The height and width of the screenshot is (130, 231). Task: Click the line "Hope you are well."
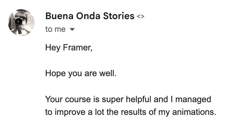click(x=81, y=73)
